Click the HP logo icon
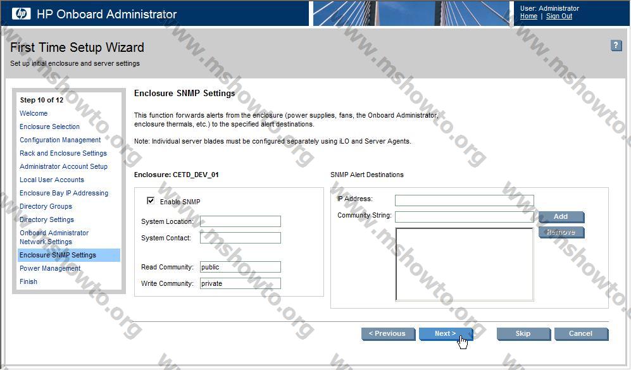 pyautogui.click(x=21, y=14)
